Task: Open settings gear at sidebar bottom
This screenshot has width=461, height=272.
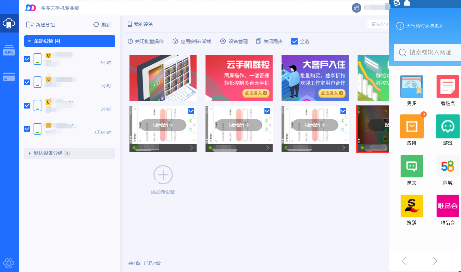Action: tap(9, 263)
